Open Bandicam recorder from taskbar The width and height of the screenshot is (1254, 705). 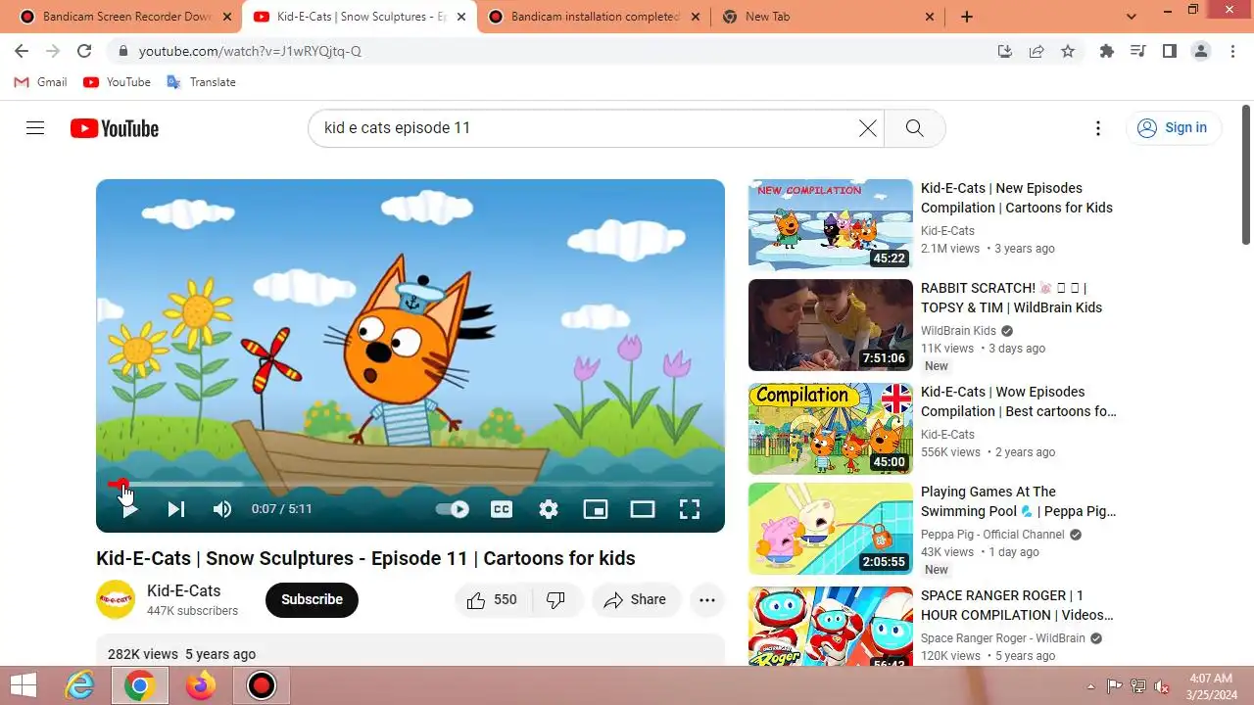[x=262, y=685]
